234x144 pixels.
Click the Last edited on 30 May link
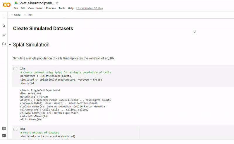click(x=90, y=8)
